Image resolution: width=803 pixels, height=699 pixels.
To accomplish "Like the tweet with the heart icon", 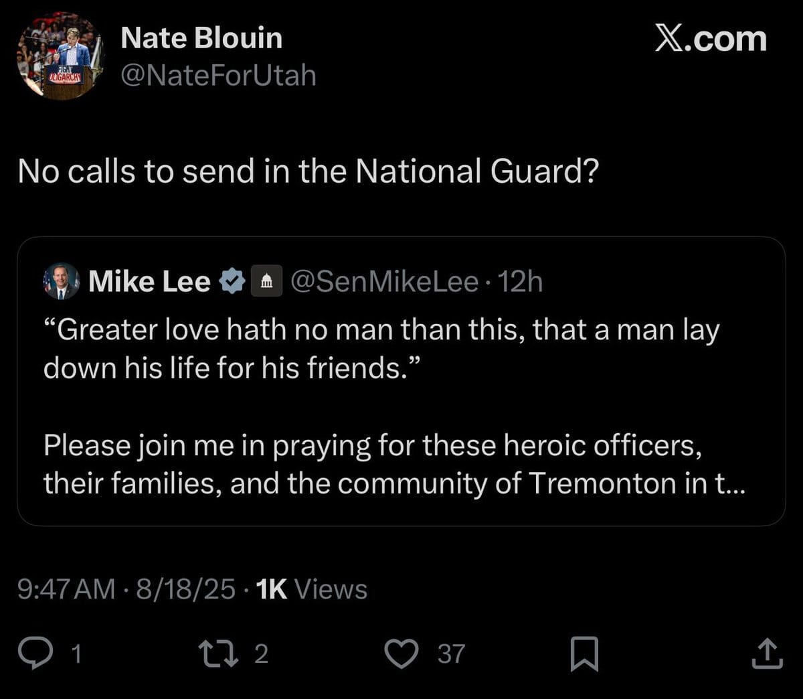I will (x=402, y=653).
